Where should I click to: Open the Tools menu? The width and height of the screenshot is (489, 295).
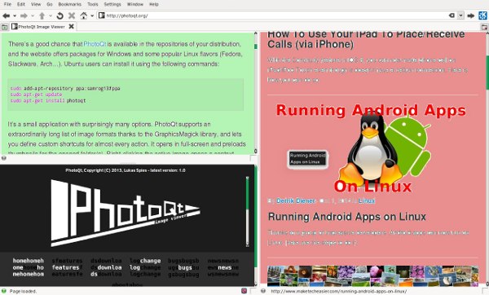click(93, 4)
